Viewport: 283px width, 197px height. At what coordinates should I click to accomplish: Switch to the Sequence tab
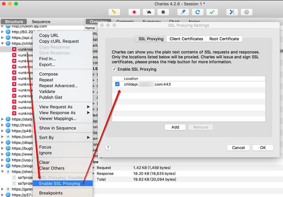41,21
